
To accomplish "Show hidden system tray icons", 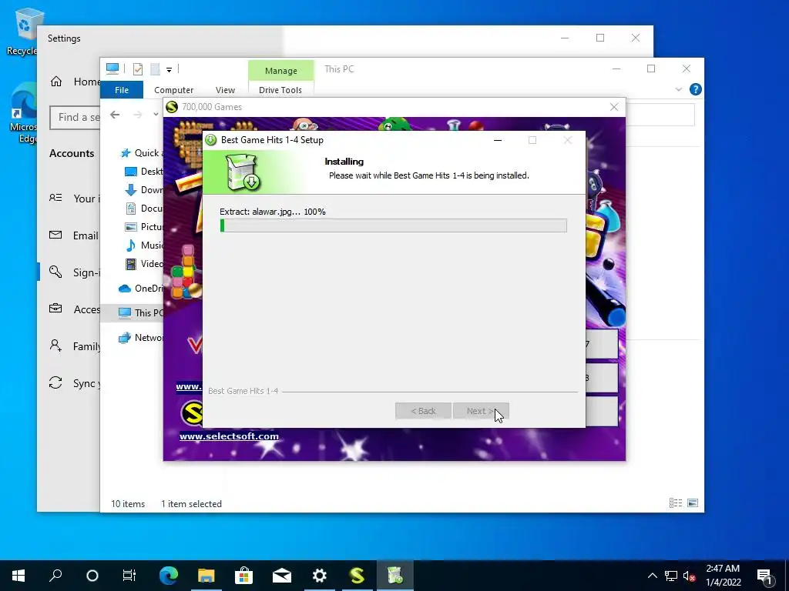I will (652, 576).
